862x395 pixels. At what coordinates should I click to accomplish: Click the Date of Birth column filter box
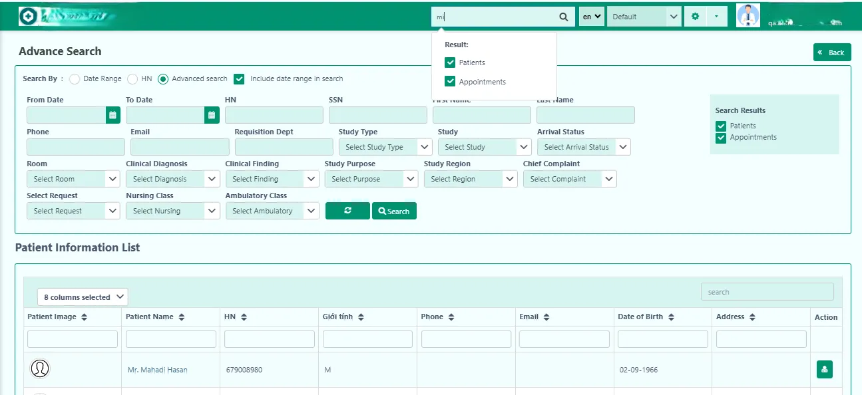point(663,339)
